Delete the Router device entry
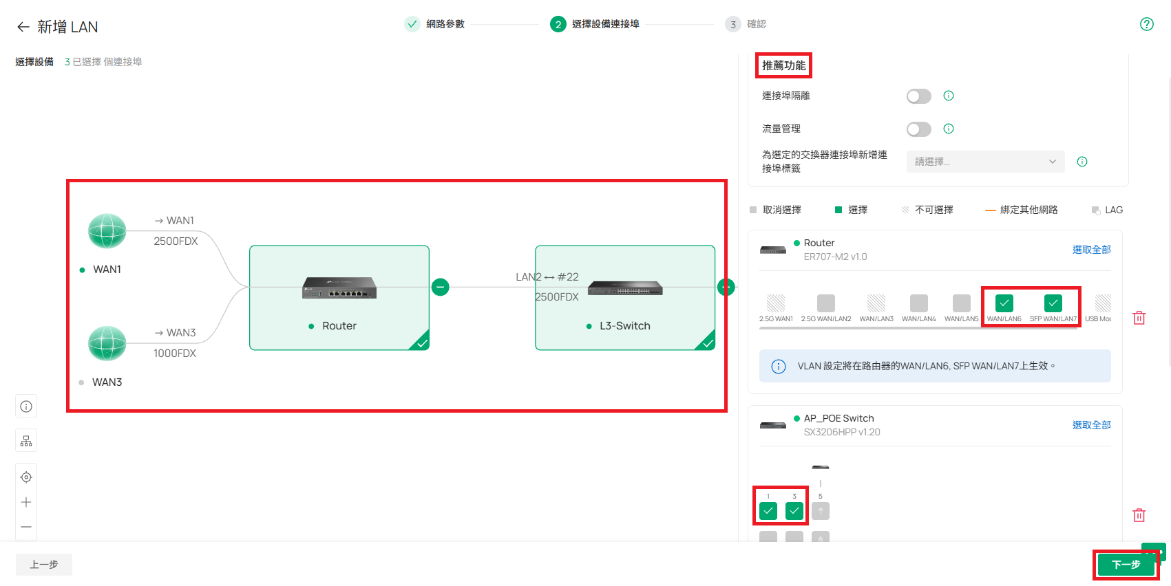Image resolution: width=1171 pixels, height=586 pixels. 1139,318
